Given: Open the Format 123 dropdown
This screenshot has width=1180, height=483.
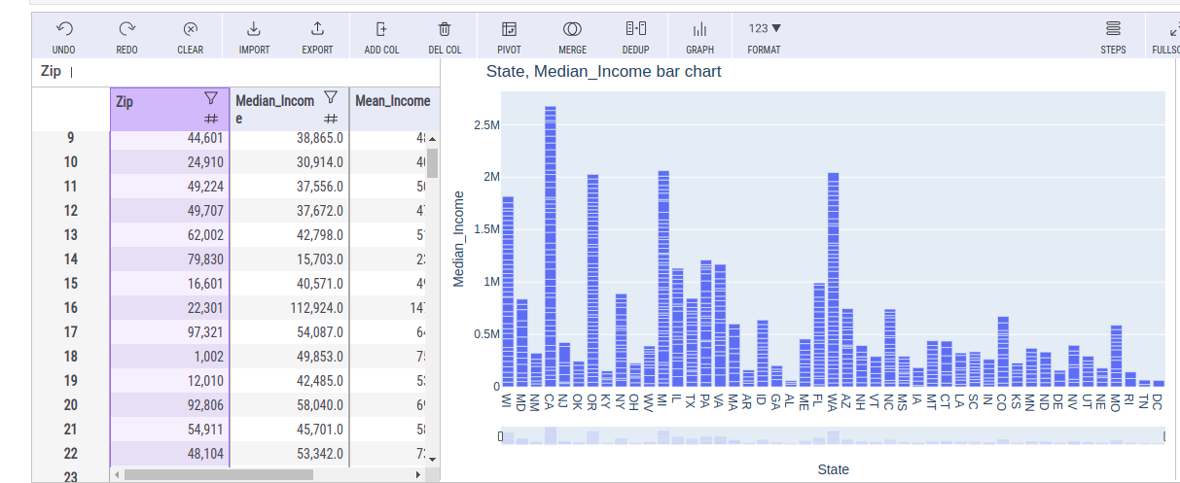Looking at the screenshot, I should pyautogui.click(x=764, y=29).
